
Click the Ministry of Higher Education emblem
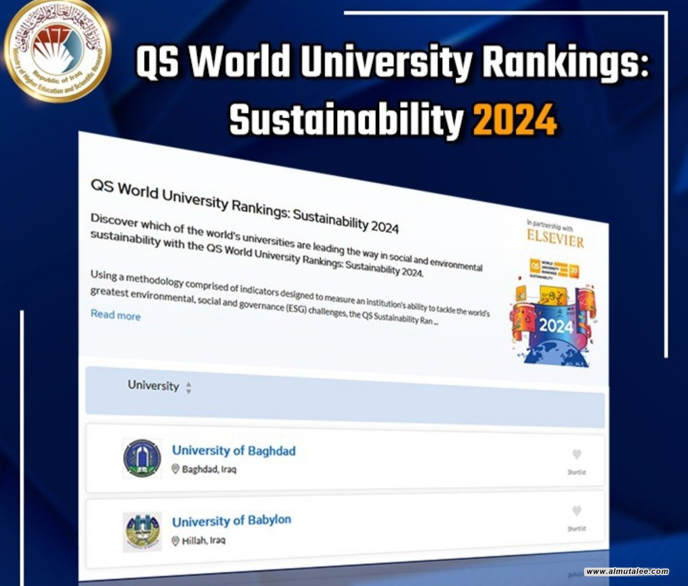57,51
